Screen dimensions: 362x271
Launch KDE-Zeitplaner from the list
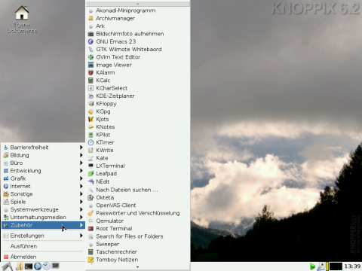138,96
